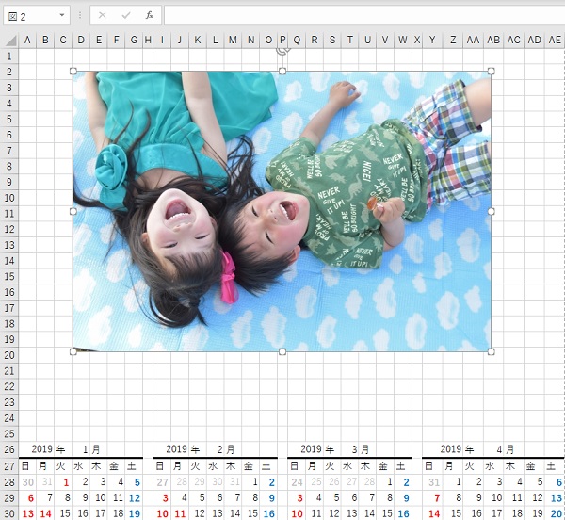565x520 pixels.
Task: Click blue date 12 in January calendar
Action: (x=135, y=498)
